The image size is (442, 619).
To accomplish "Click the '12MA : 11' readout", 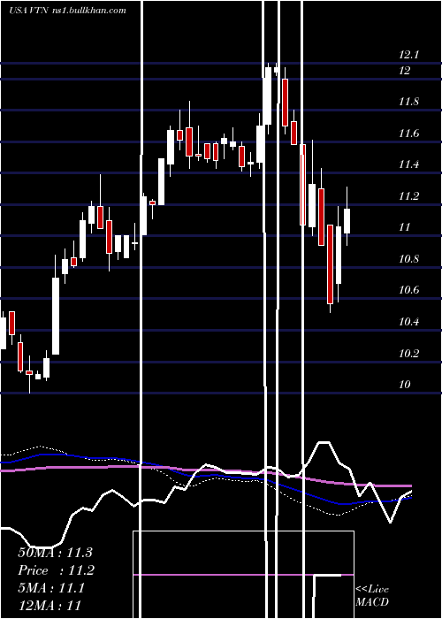I will click(x=50, y=605).
